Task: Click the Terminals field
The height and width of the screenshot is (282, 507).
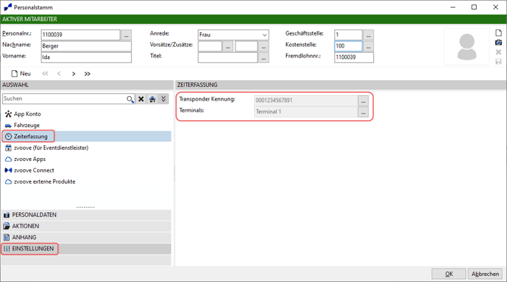Action: pyautogui.click(x=306, y=112)
